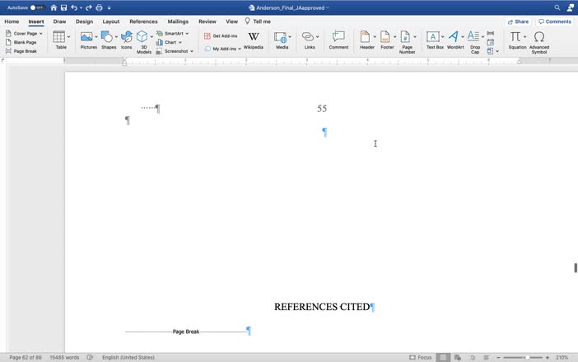
Task: Expand the 3D Models dropdown arrow
Action: (151, 37)
